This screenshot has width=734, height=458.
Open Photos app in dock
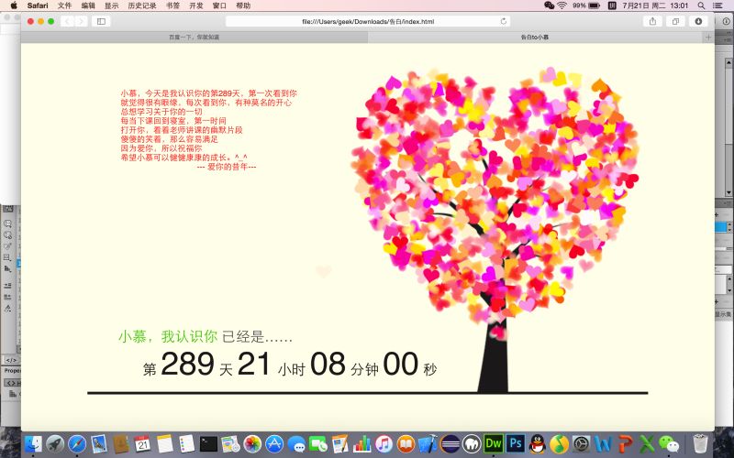(252, 443)
